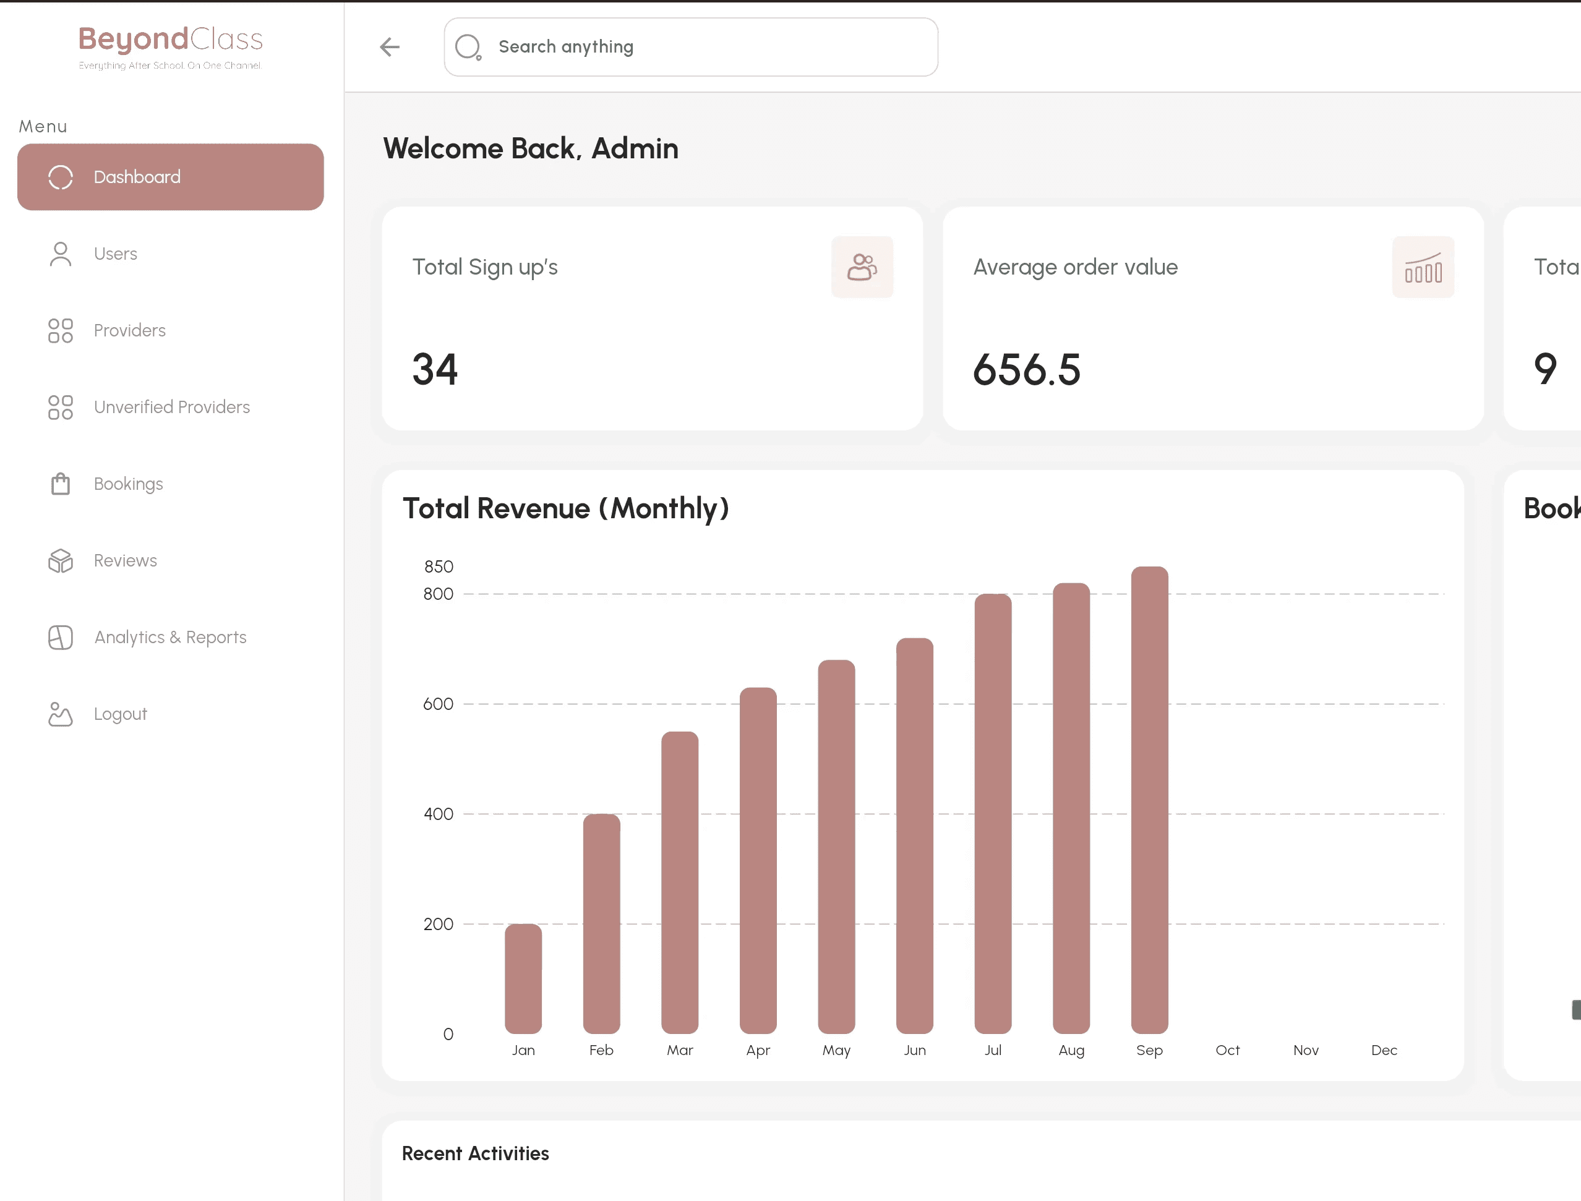
Task: Click the search magnifier icon
Action: (468, 47)
